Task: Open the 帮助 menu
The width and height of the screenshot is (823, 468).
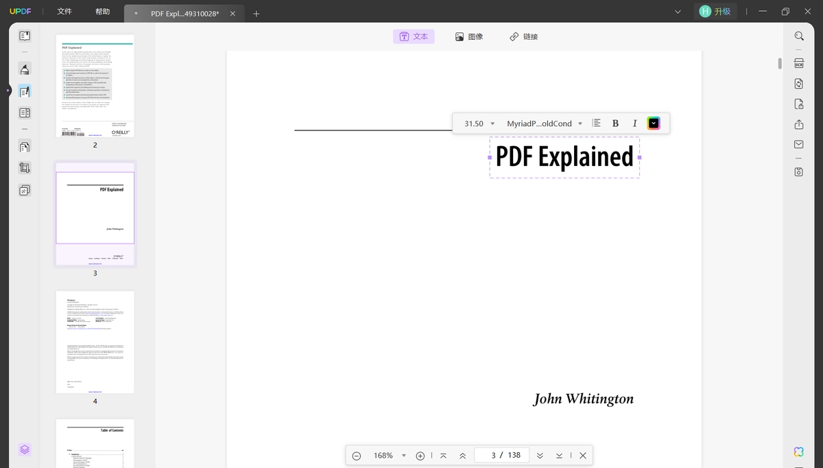Action: point(102,12)
